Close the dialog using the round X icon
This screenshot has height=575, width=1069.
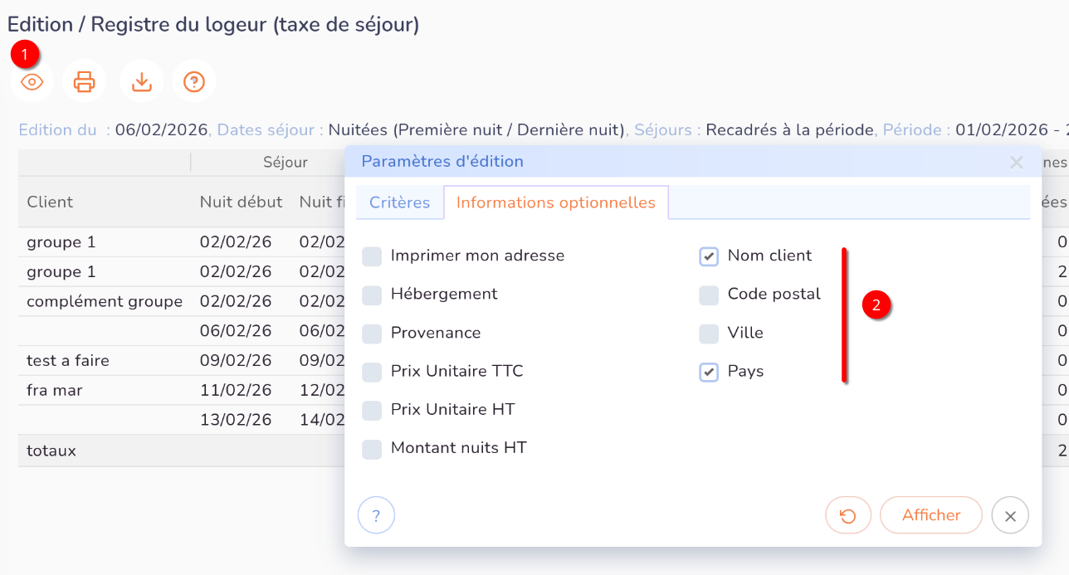[x=1010, y=515]
